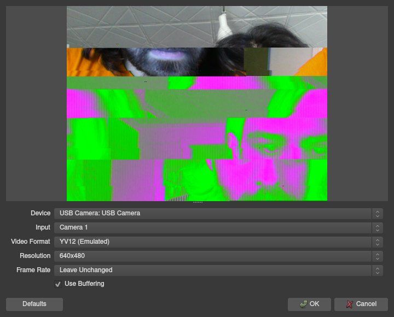Click the Input label text
The image size is (394, 317).
(x=43, y=227)
